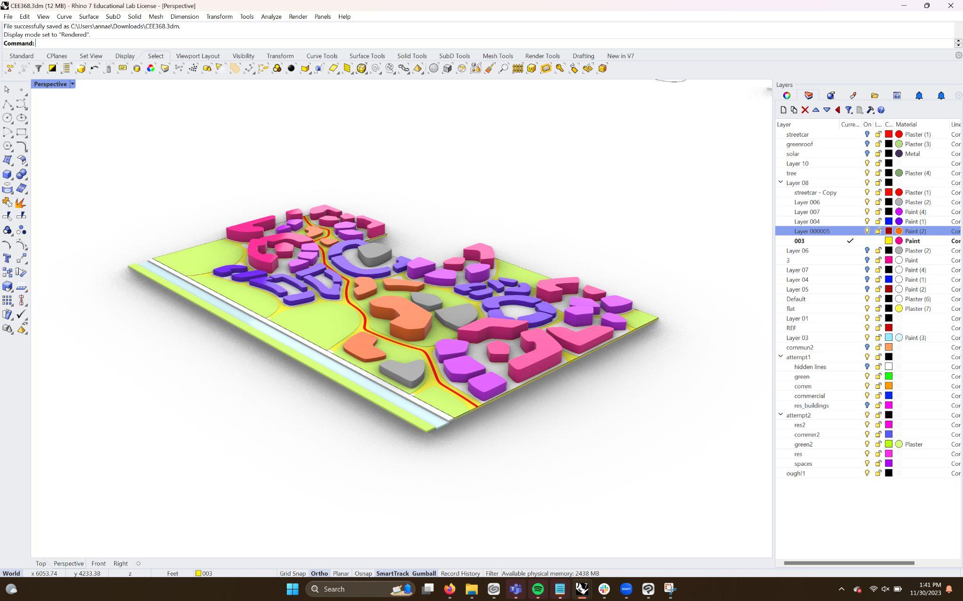This screenshot has width=963, height=601.
Task: Click the Explode tool icon
Action: 20,202
